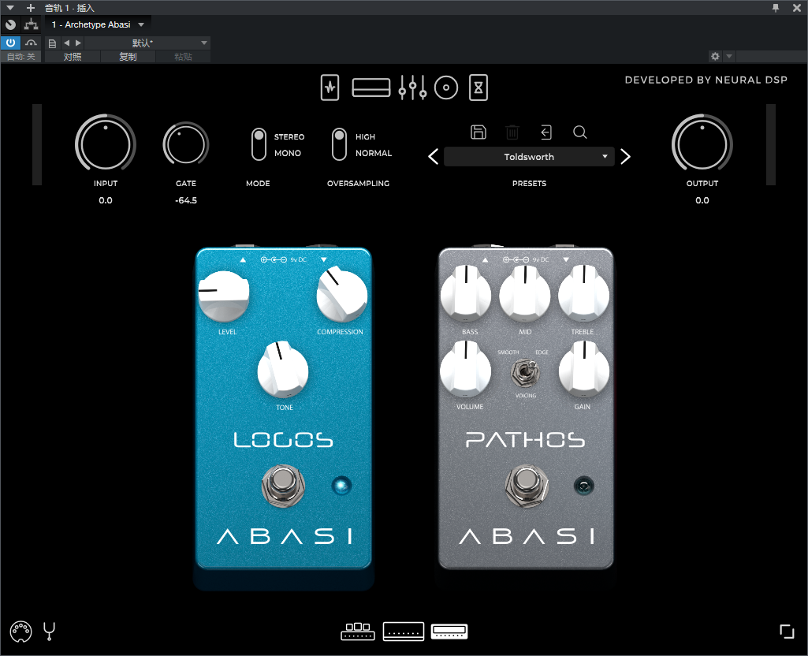The image size is (808, 656).
Task: Click the Pathos Mid knob
Action: [x=524, y=295]
